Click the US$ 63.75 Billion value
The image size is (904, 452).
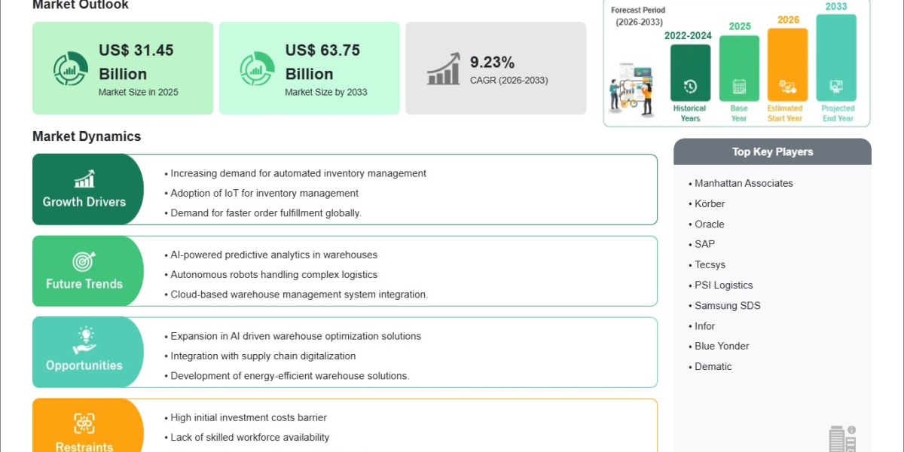[x=322, y=62]
